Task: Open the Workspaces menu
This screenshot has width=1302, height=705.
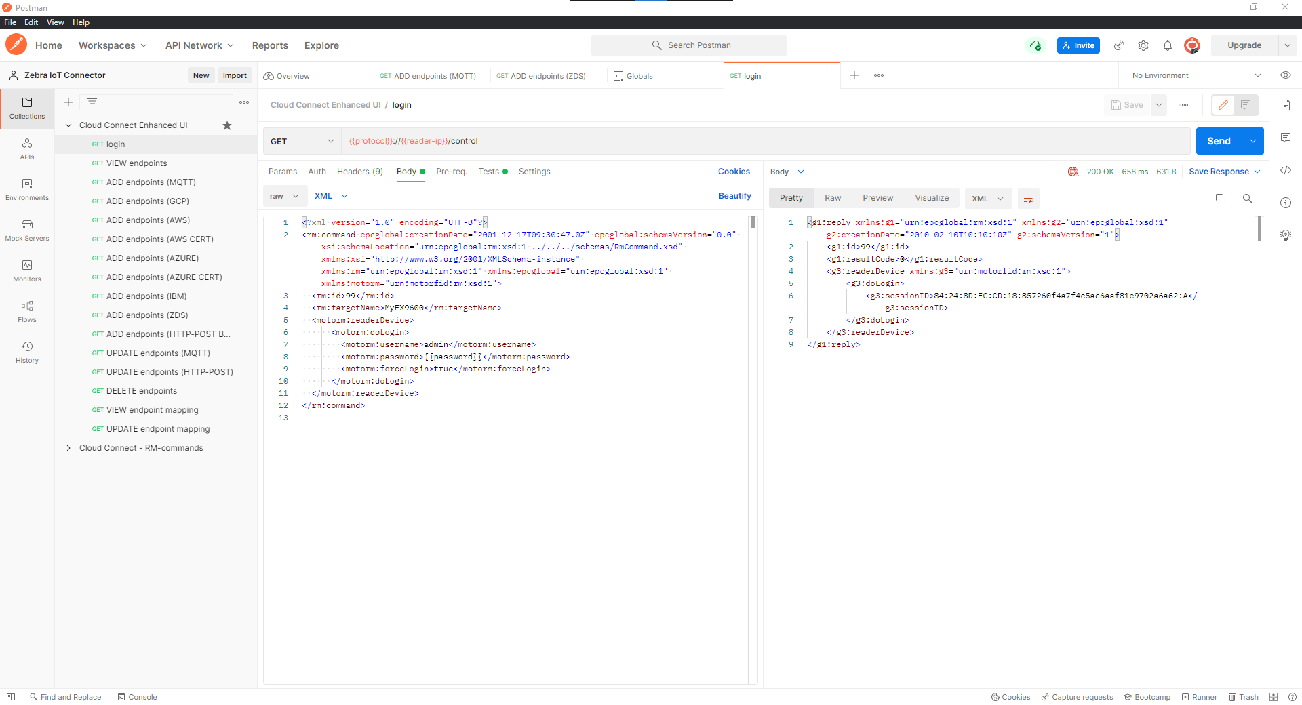Action: 113,45
